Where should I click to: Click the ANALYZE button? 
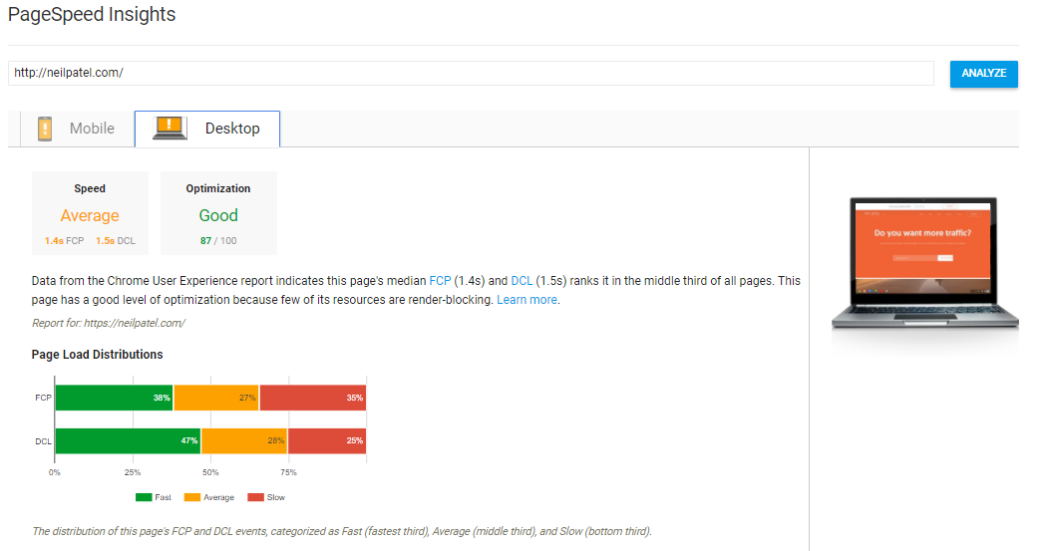click(x=983, y=74)
